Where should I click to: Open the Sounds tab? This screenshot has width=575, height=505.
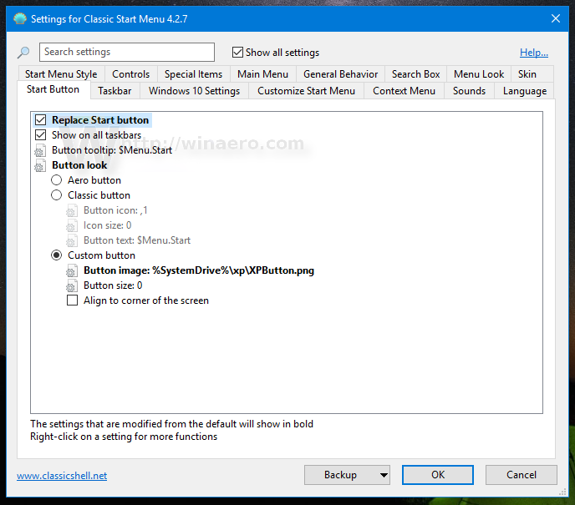(469, 91)
